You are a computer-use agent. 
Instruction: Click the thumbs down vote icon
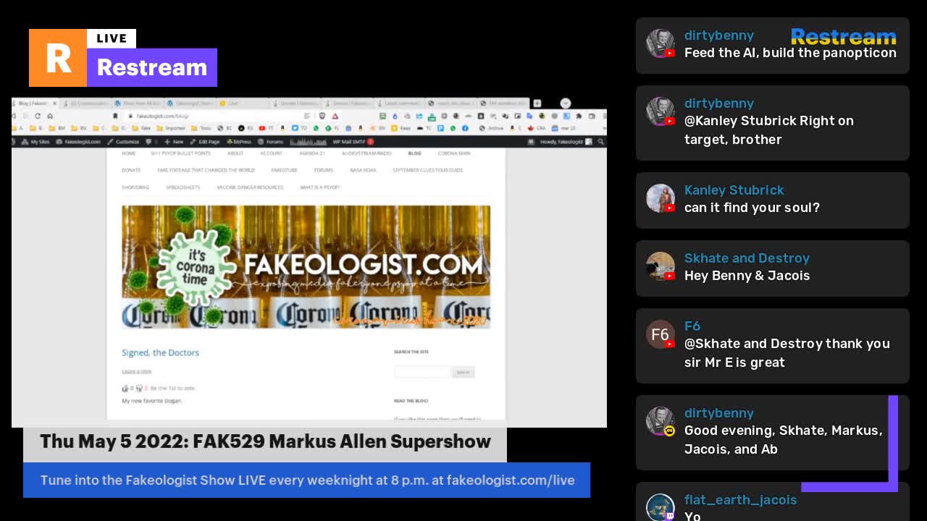click(139, 389)
